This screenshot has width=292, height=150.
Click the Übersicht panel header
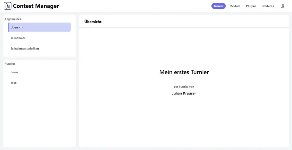click(x=93, y=22)
